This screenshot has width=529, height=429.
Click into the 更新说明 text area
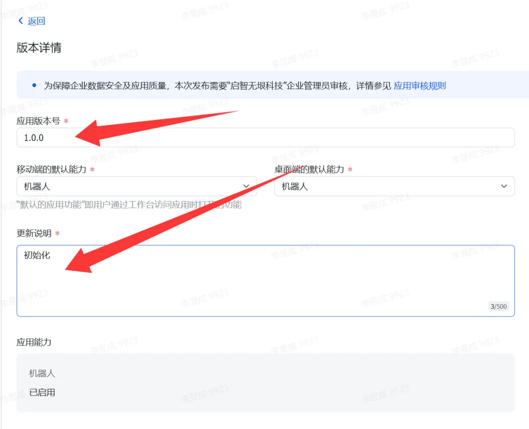(265, 281)
